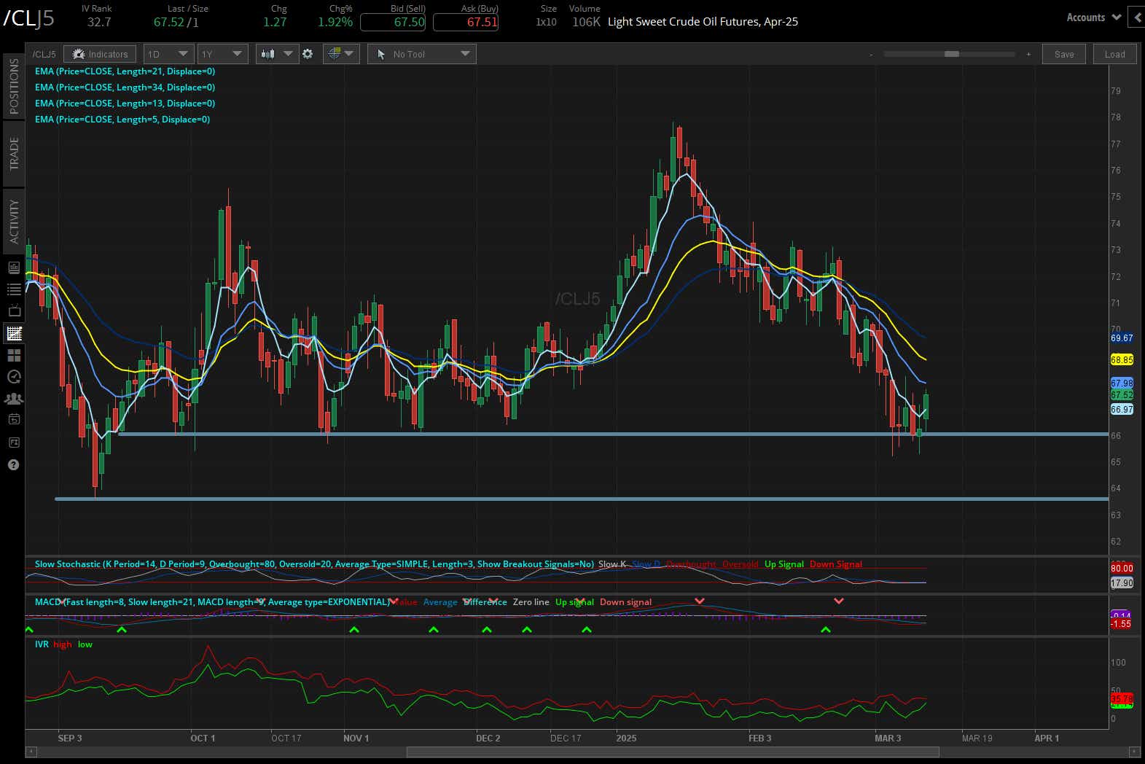The image size is (1145, 764).
Task: Open the calendar events icon
Action: (x=14, y=420)
